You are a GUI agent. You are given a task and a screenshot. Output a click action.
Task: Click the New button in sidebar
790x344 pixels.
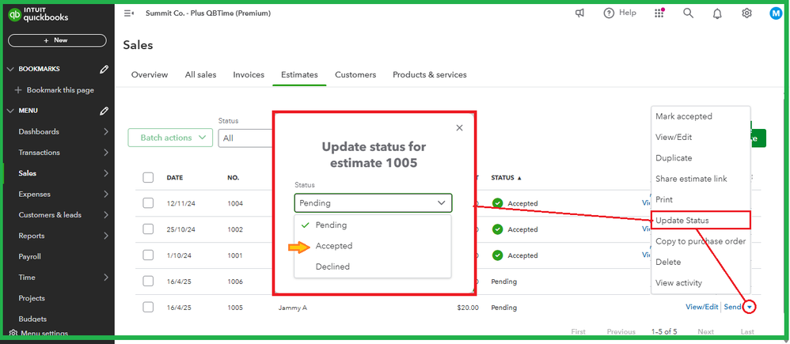coord(57,40)
